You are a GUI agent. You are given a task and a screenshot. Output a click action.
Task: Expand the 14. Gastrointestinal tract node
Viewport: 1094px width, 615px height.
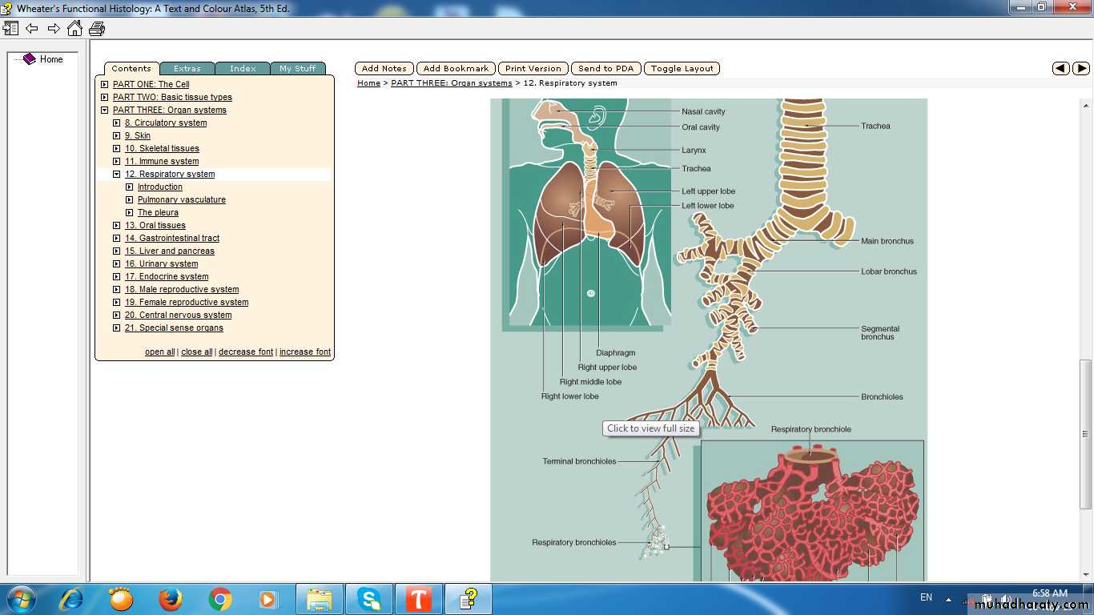117,238
